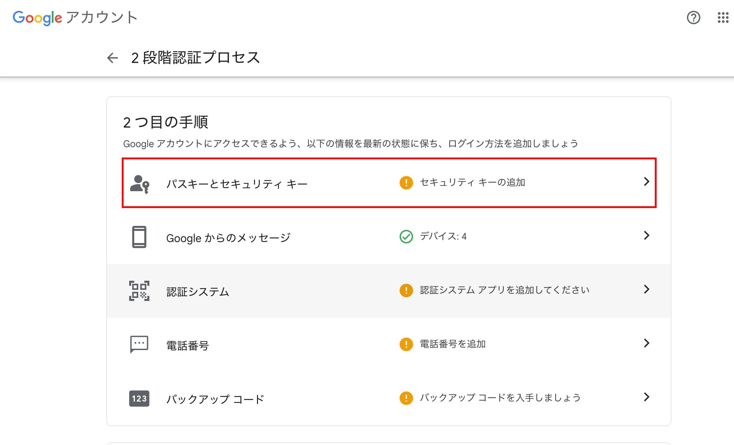734x445 pixels.
Task: Expand the 認証システム row chevron
Action: [x=646, y=290]
